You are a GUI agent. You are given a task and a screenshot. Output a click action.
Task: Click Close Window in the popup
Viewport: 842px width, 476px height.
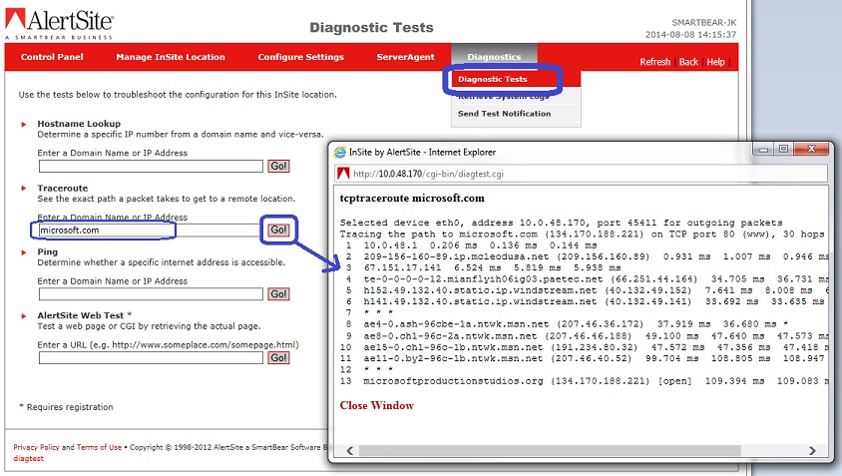click(x=376, y=405)
